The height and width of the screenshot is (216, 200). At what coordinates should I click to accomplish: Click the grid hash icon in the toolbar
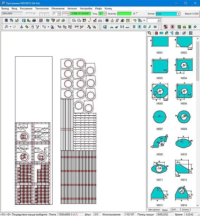[155, 27]
